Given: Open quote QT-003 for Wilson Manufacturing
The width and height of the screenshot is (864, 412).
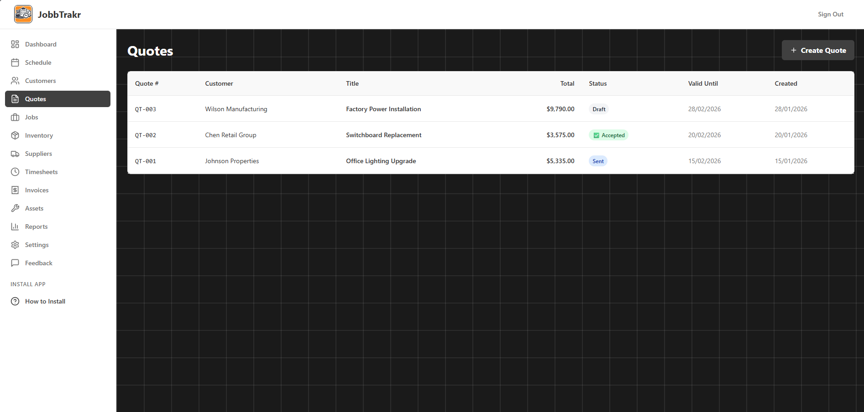Looking at the screenshot, I should pyautogui.click(x=146, y=109).
